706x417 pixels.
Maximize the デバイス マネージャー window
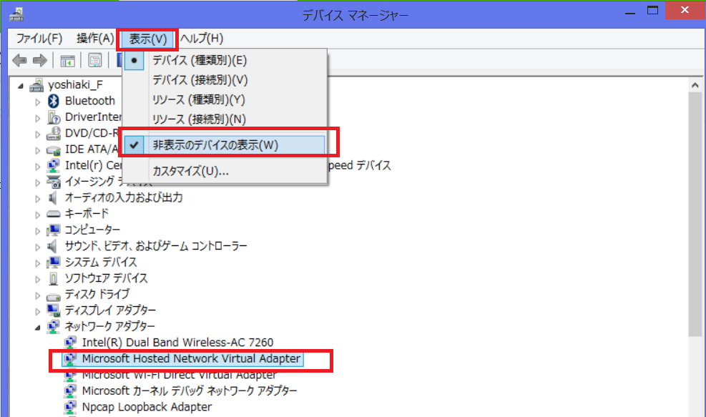coord(653,11)
